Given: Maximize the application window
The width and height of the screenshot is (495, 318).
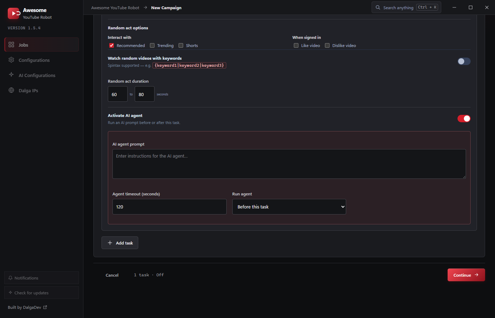Looking at the screenshot, I should click(471, 7).
